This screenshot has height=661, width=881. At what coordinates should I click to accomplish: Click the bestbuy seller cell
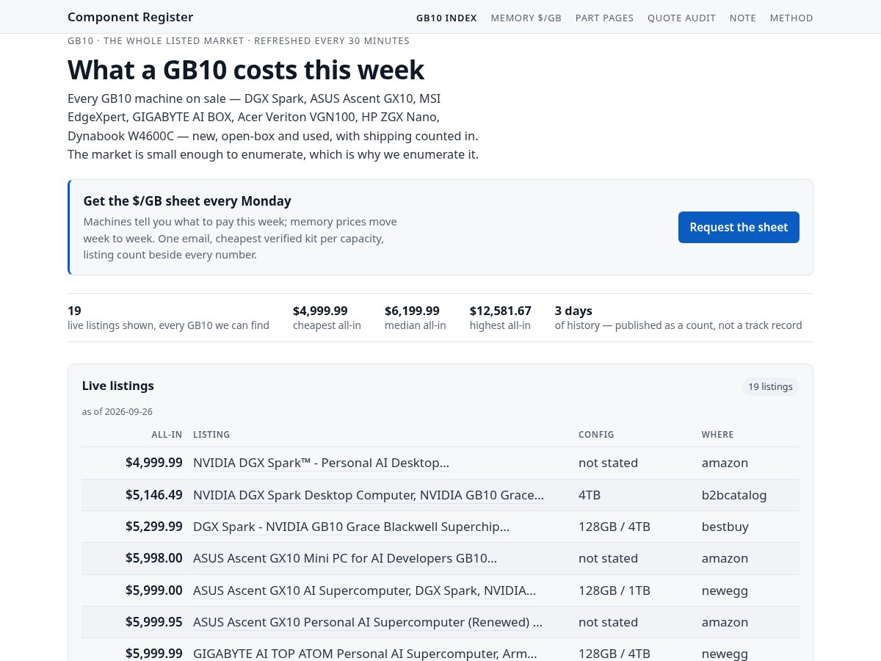(x=725, y=527)
